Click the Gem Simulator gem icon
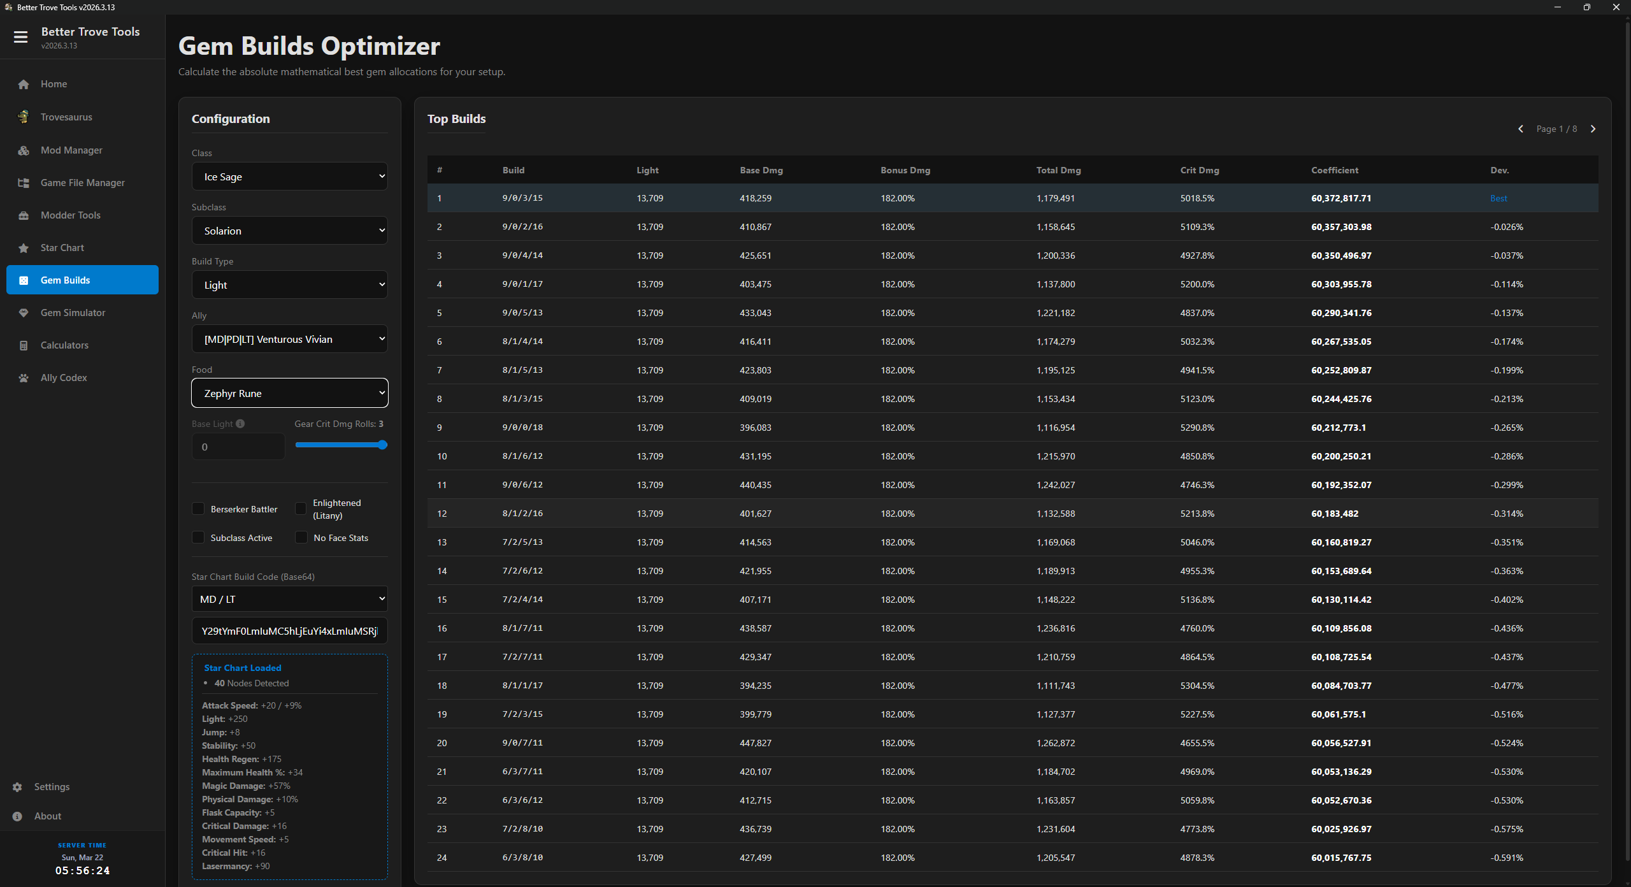 click(x=24, y=313)
